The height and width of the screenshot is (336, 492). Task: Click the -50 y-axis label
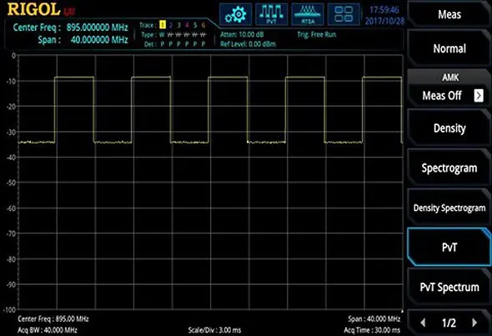point(12,183)
